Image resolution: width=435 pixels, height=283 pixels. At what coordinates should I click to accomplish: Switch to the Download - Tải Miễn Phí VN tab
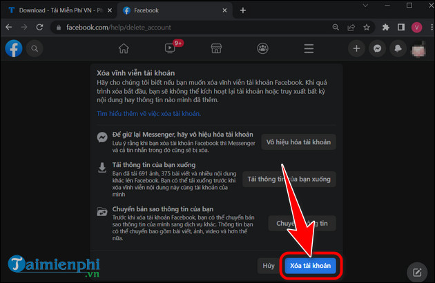58,10
